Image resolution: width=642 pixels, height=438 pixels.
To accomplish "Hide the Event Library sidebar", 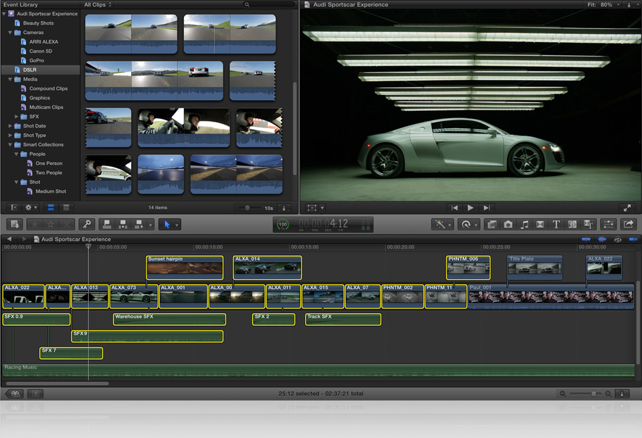I will click(14, 208).
